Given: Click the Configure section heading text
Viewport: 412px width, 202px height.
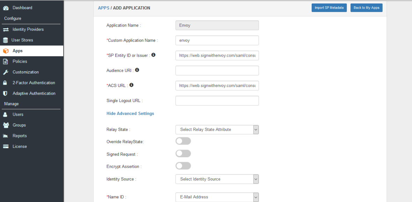Looking at the screenshot, I should click(x=13, y=19).
